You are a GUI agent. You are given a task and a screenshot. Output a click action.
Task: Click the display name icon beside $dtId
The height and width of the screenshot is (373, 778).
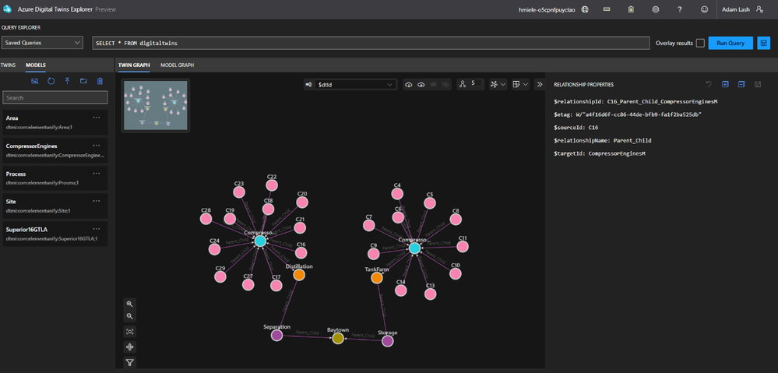[x=308, y=85]
